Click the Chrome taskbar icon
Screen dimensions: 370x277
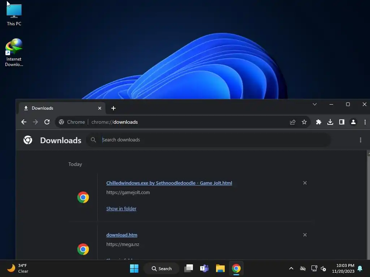pyautogui.click(x=236, y=268)
